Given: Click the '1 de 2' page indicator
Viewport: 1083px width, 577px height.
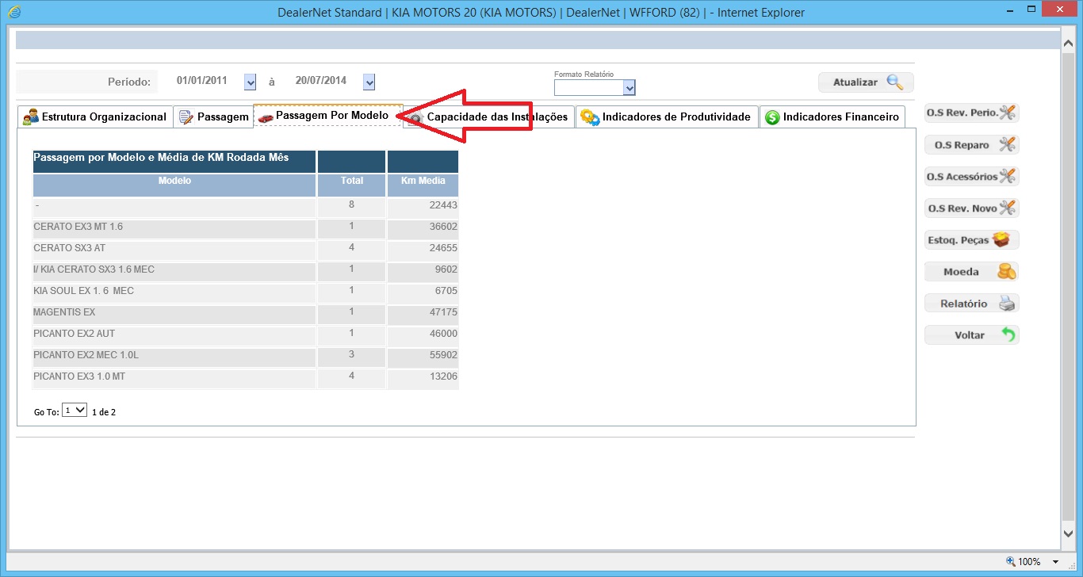Looking at the screenshot, I should tap(104, 412).
